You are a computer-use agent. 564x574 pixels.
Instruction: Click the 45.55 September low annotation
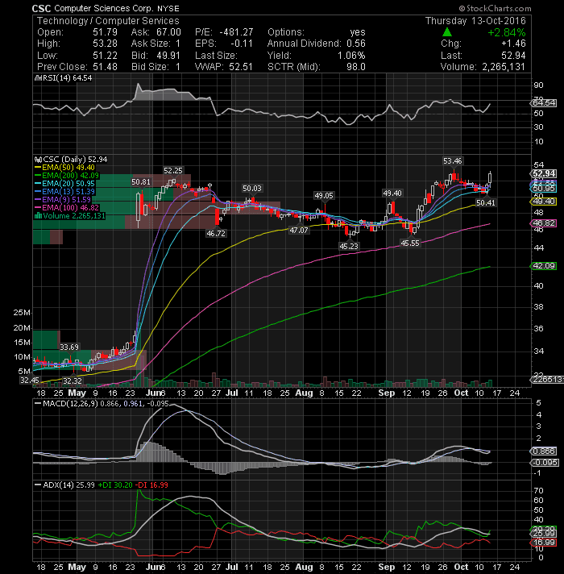(410, 243)
